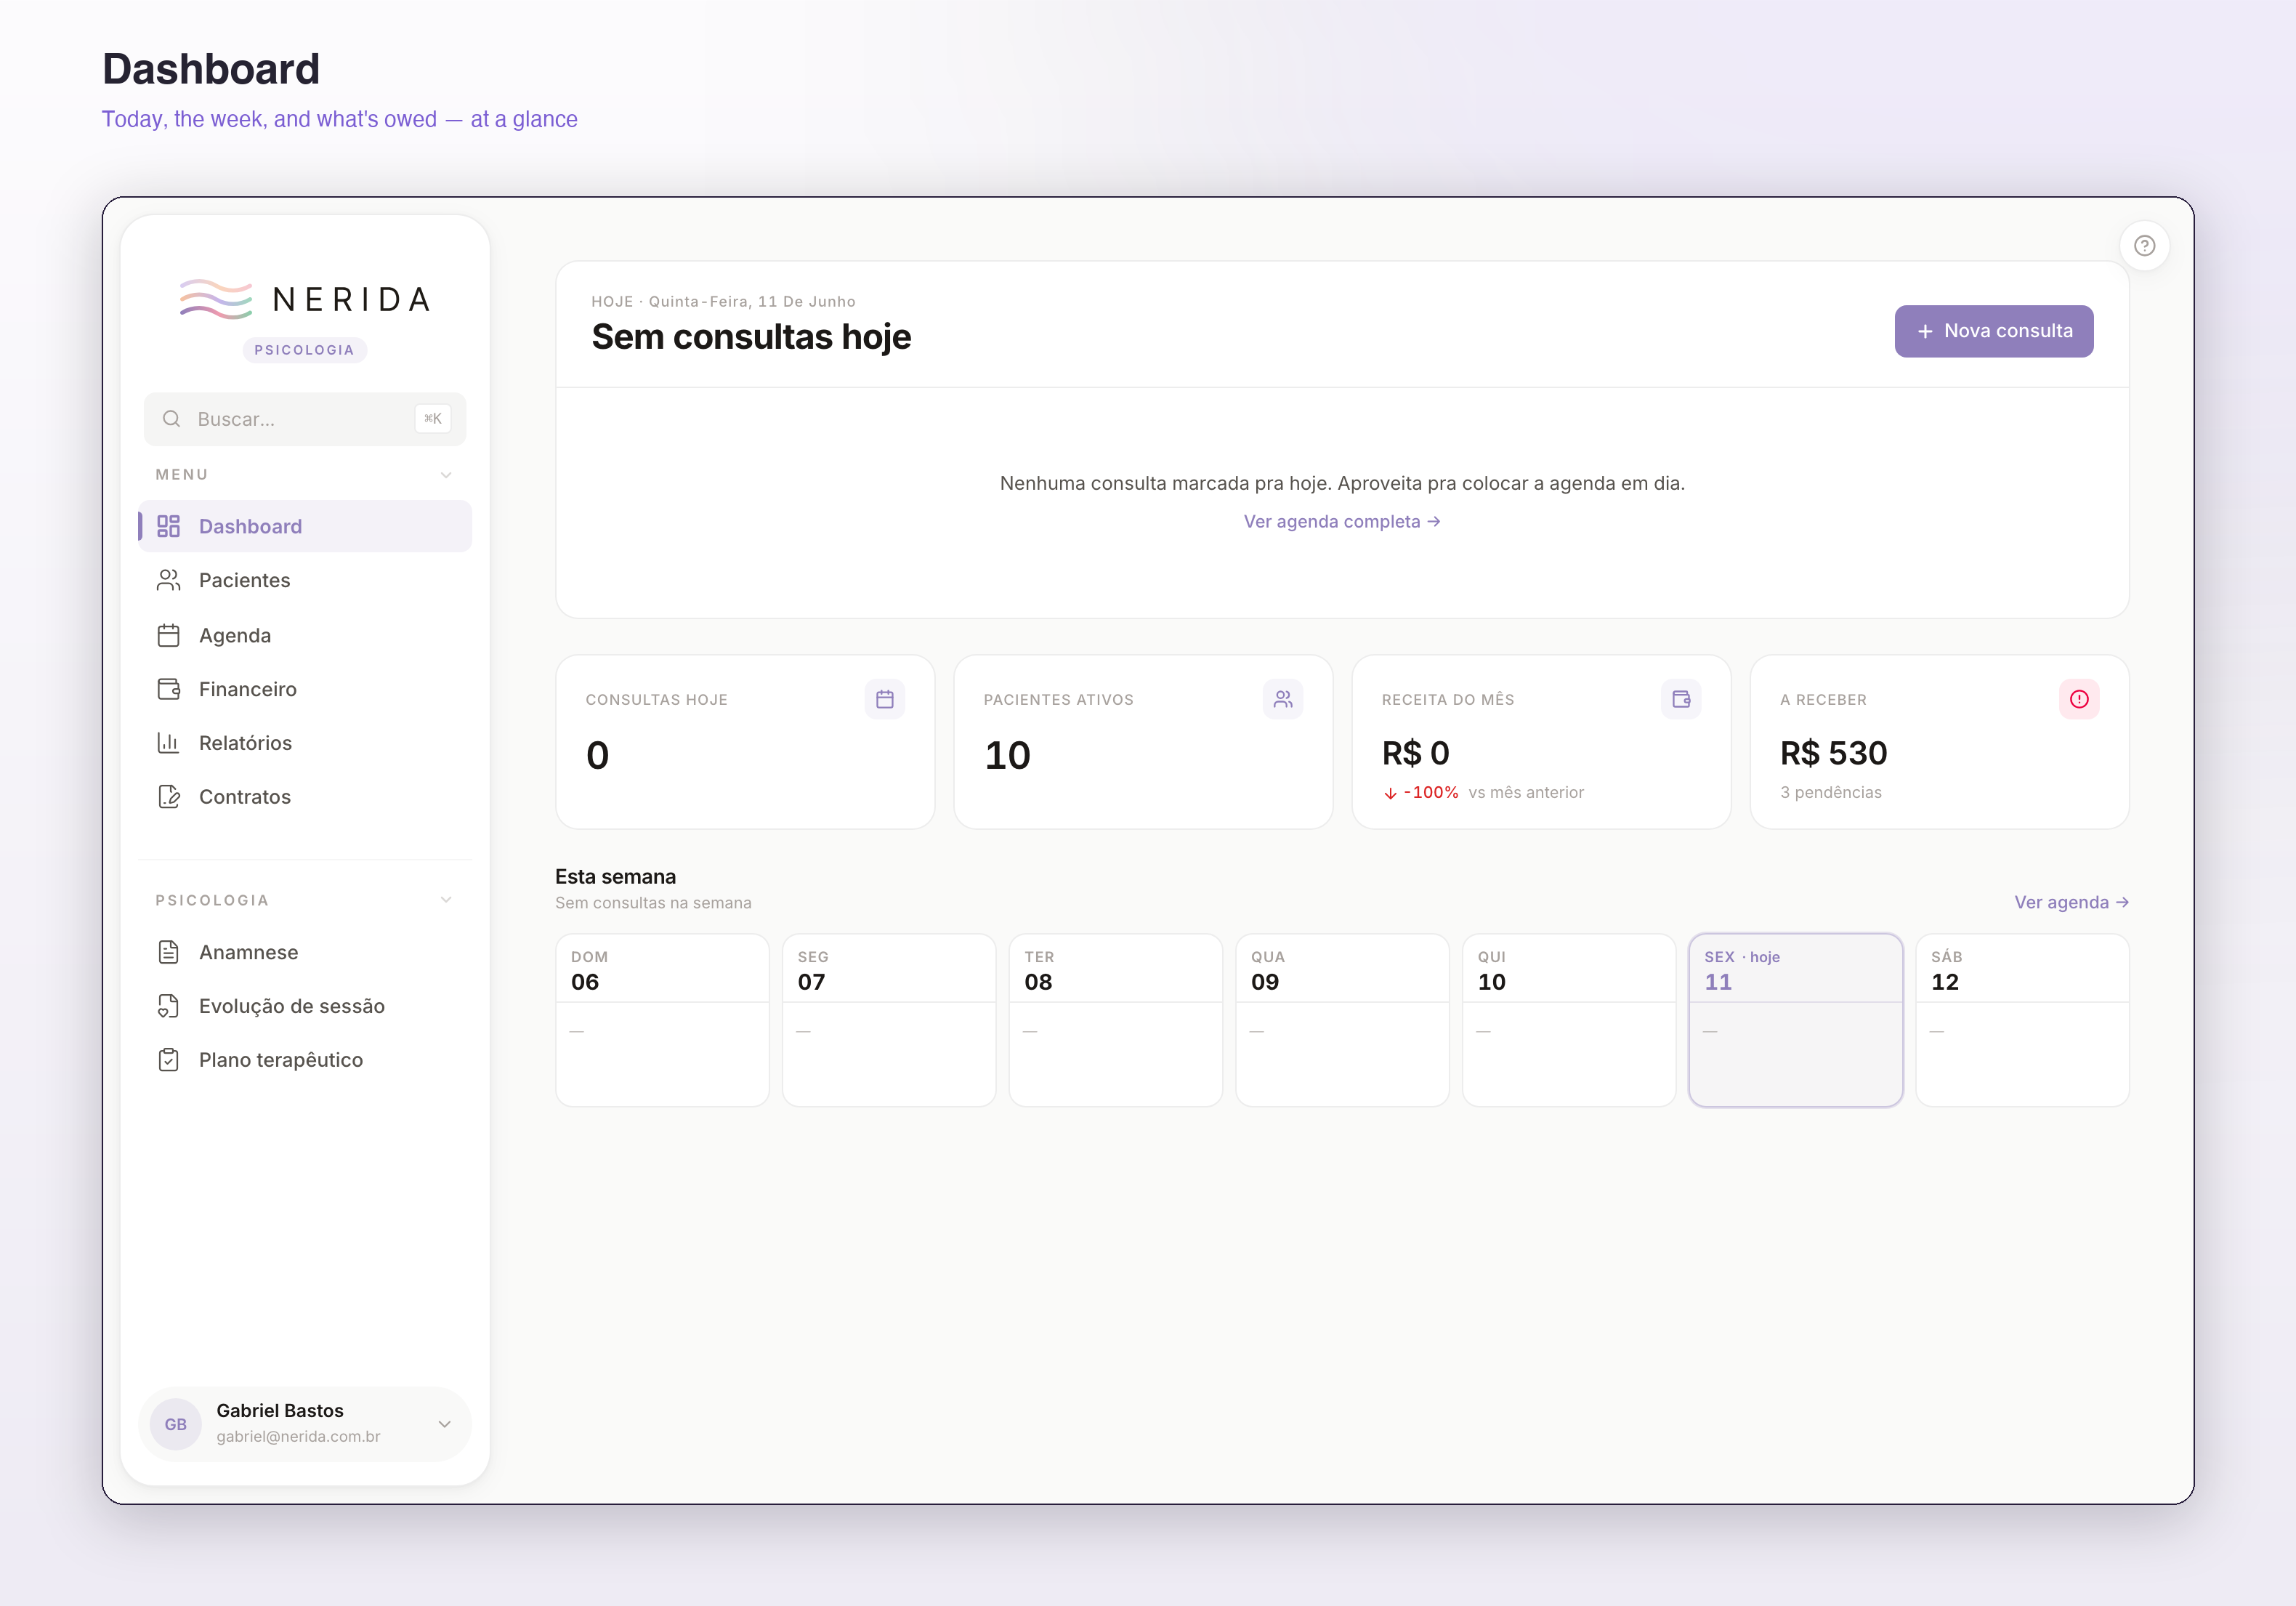2296x1606 pixels.
Task: Select the SEX 11 hoje day card
Action: 1796,1020
